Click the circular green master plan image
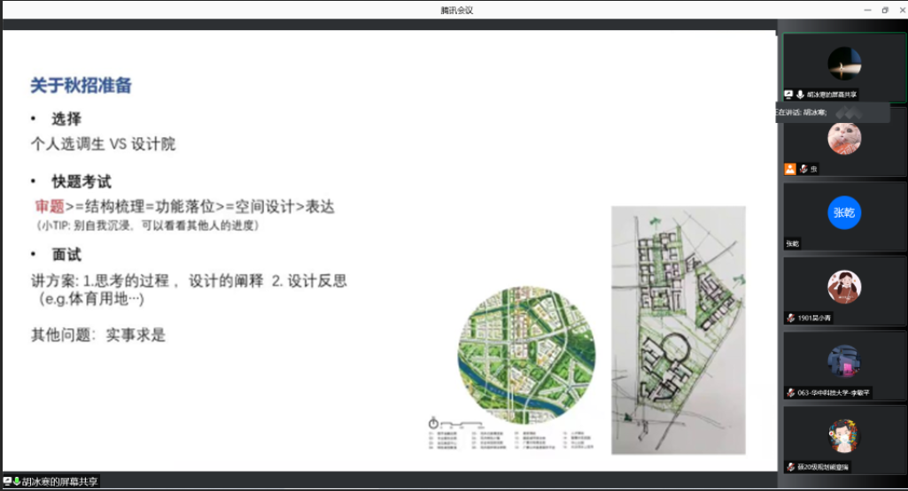Viewport: 908px width, 491px height. [x=525, y=353]
